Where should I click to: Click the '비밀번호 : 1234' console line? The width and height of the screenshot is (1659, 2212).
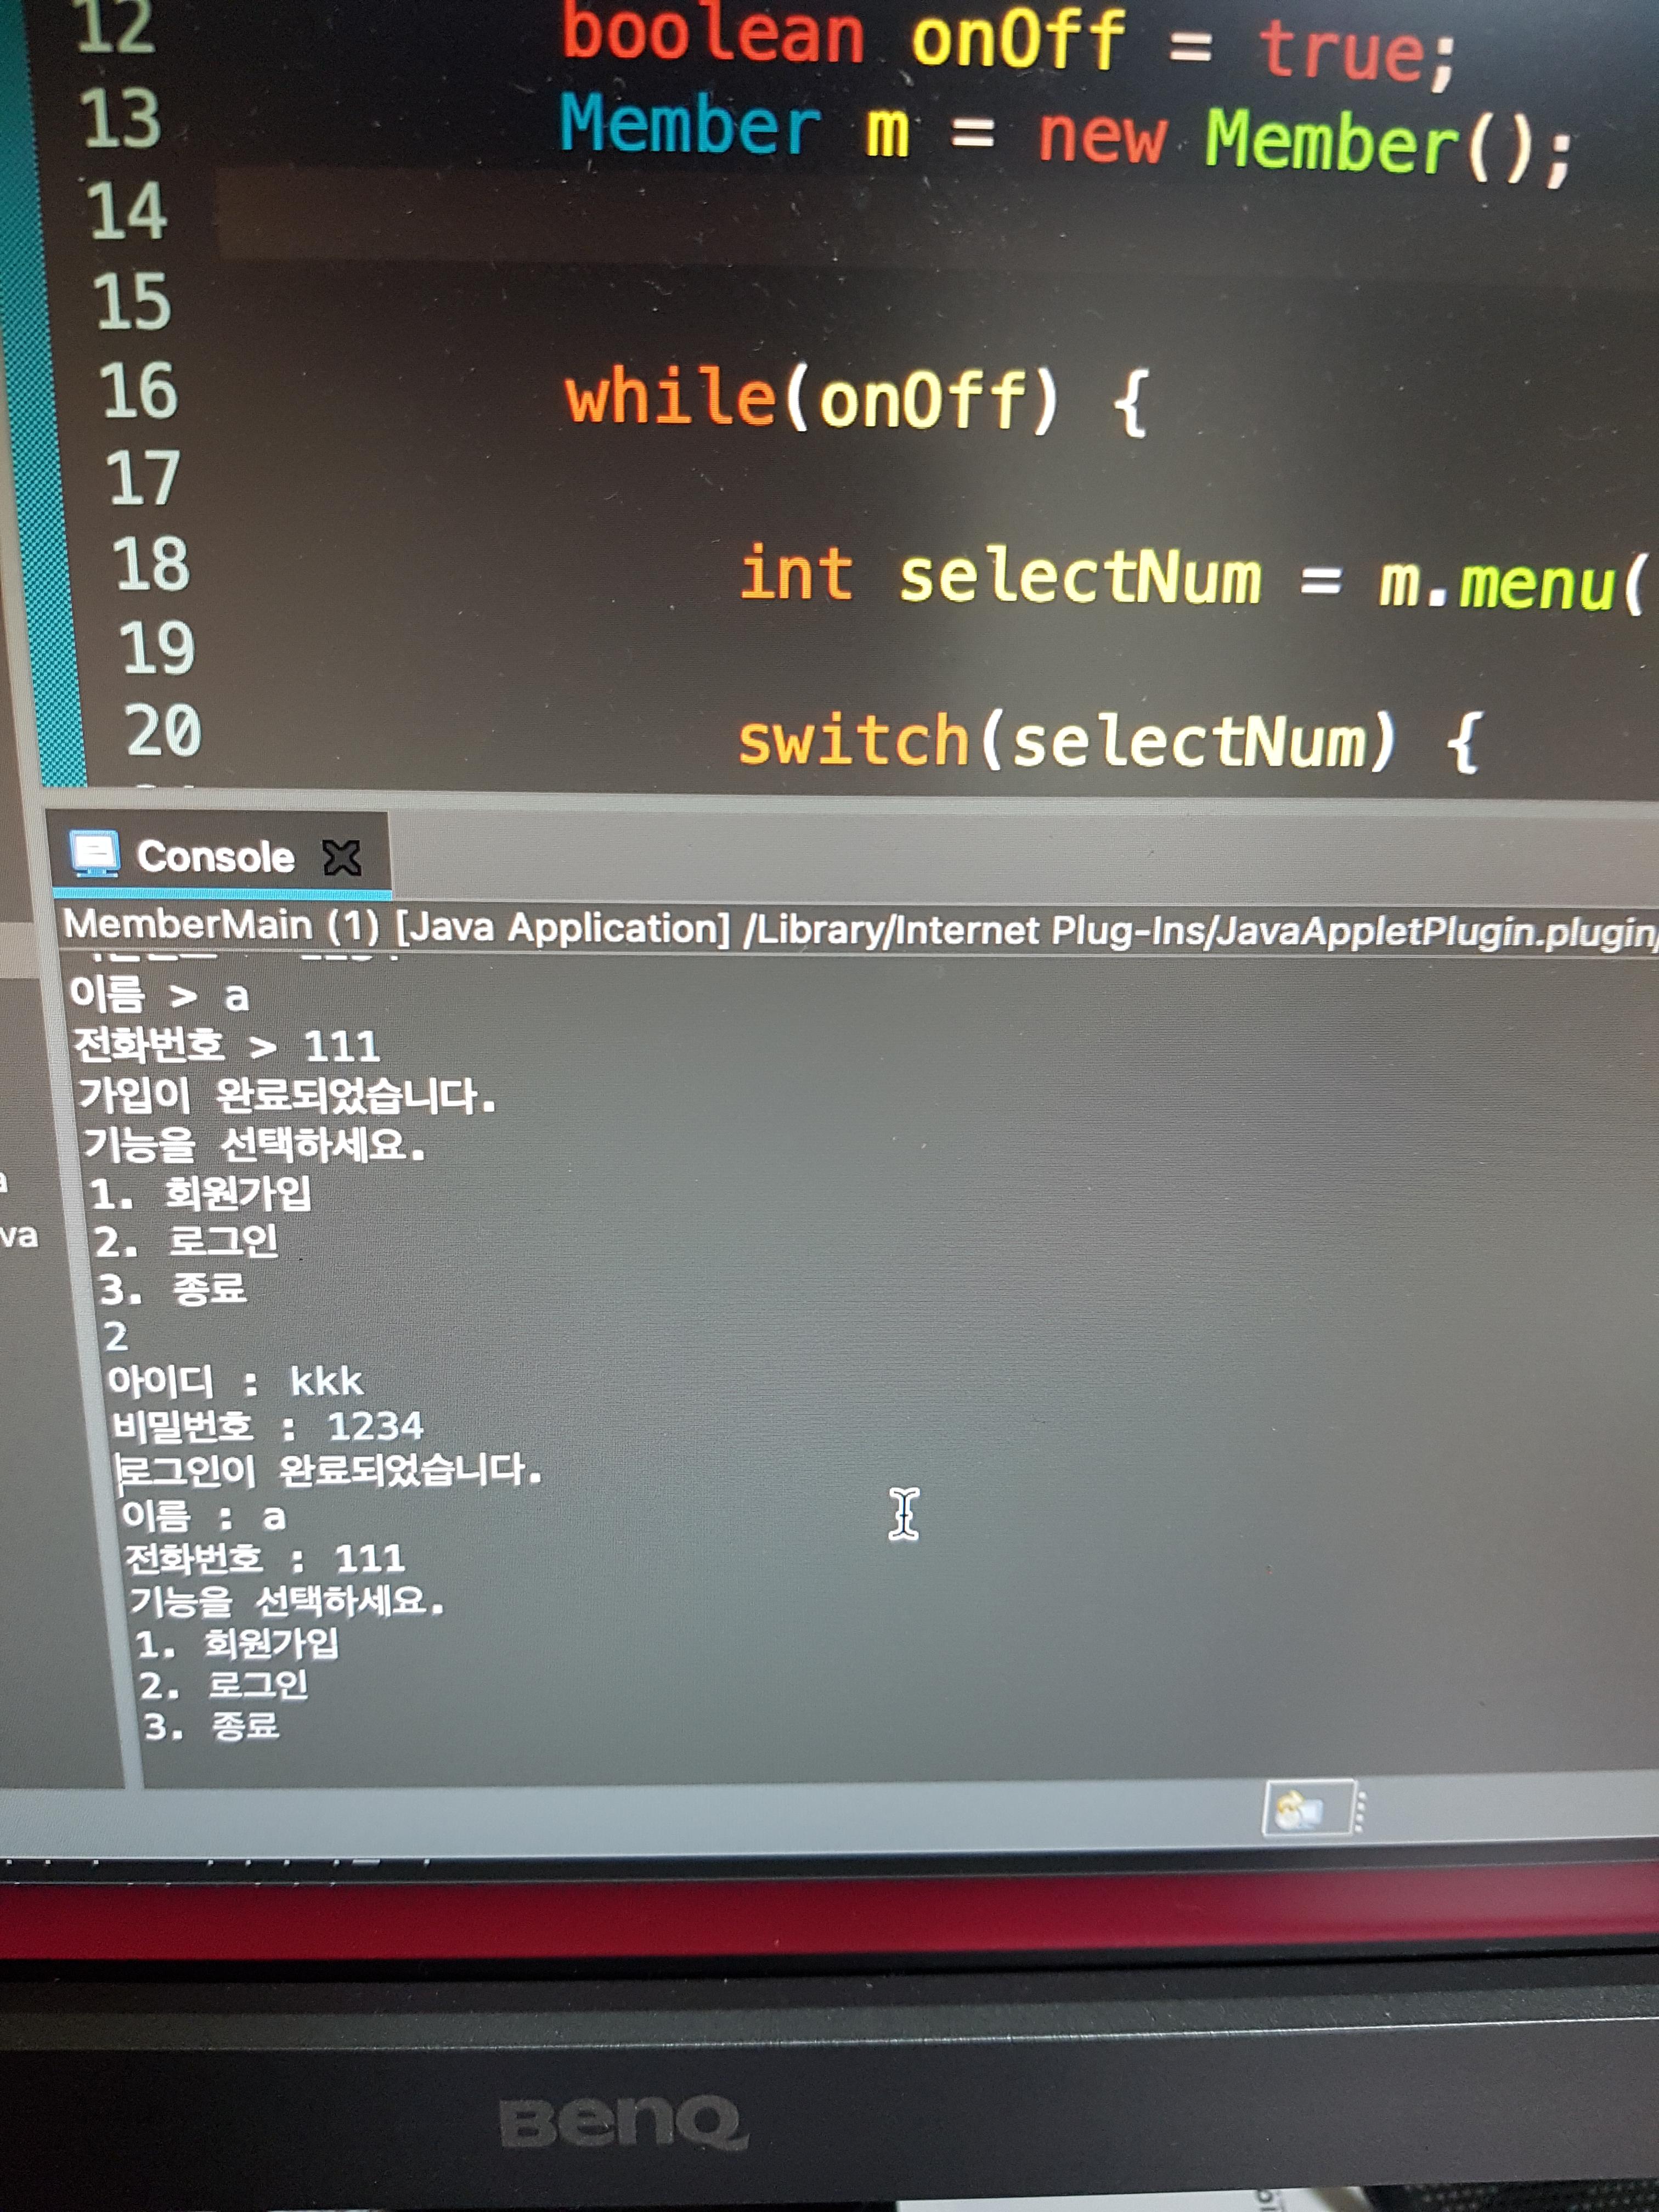click(268, 1426)
